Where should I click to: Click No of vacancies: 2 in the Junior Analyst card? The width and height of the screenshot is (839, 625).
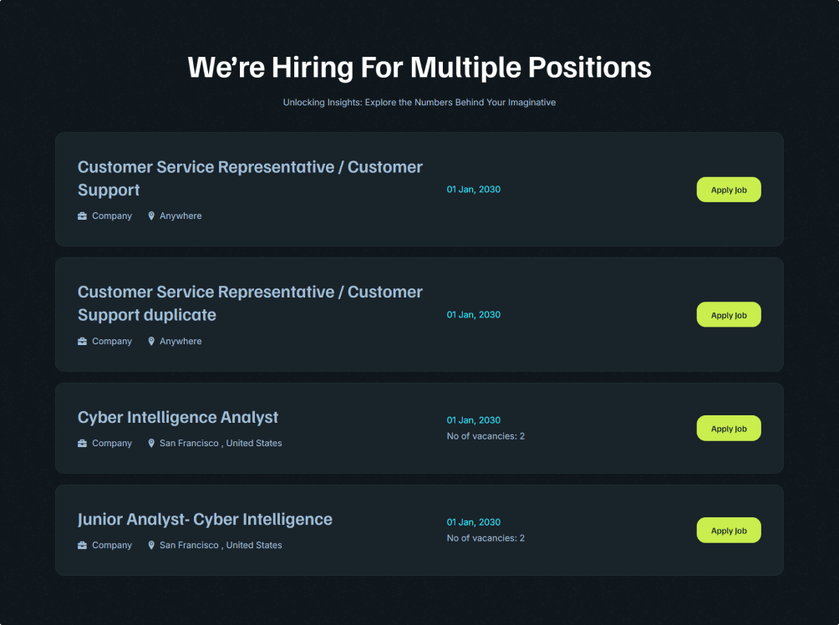(x=486, y=538)
